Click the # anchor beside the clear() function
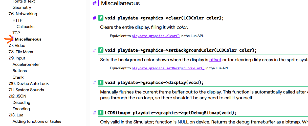Screen dimensions: 308x126 point(94,18)
